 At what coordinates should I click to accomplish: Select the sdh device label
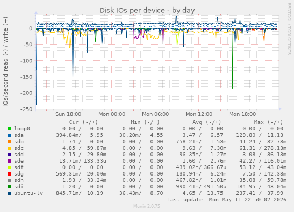click(19, 180)
